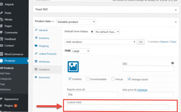Image resolution: width=181 pixels, height=112 pixels.
Task: Click the WooCommerce icon in sidebar
Action: point(1,54)
